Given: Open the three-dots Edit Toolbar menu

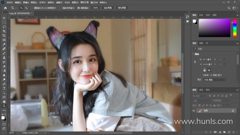Looking at the screenshot, I should coord(4,110).
